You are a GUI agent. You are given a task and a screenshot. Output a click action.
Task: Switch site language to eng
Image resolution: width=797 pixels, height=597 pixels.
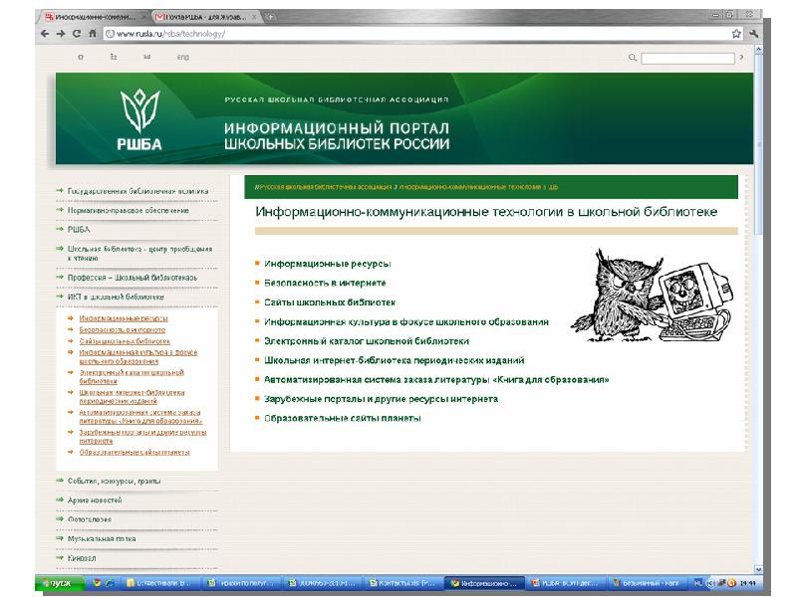pyautogui.click(x=182, y=58)
